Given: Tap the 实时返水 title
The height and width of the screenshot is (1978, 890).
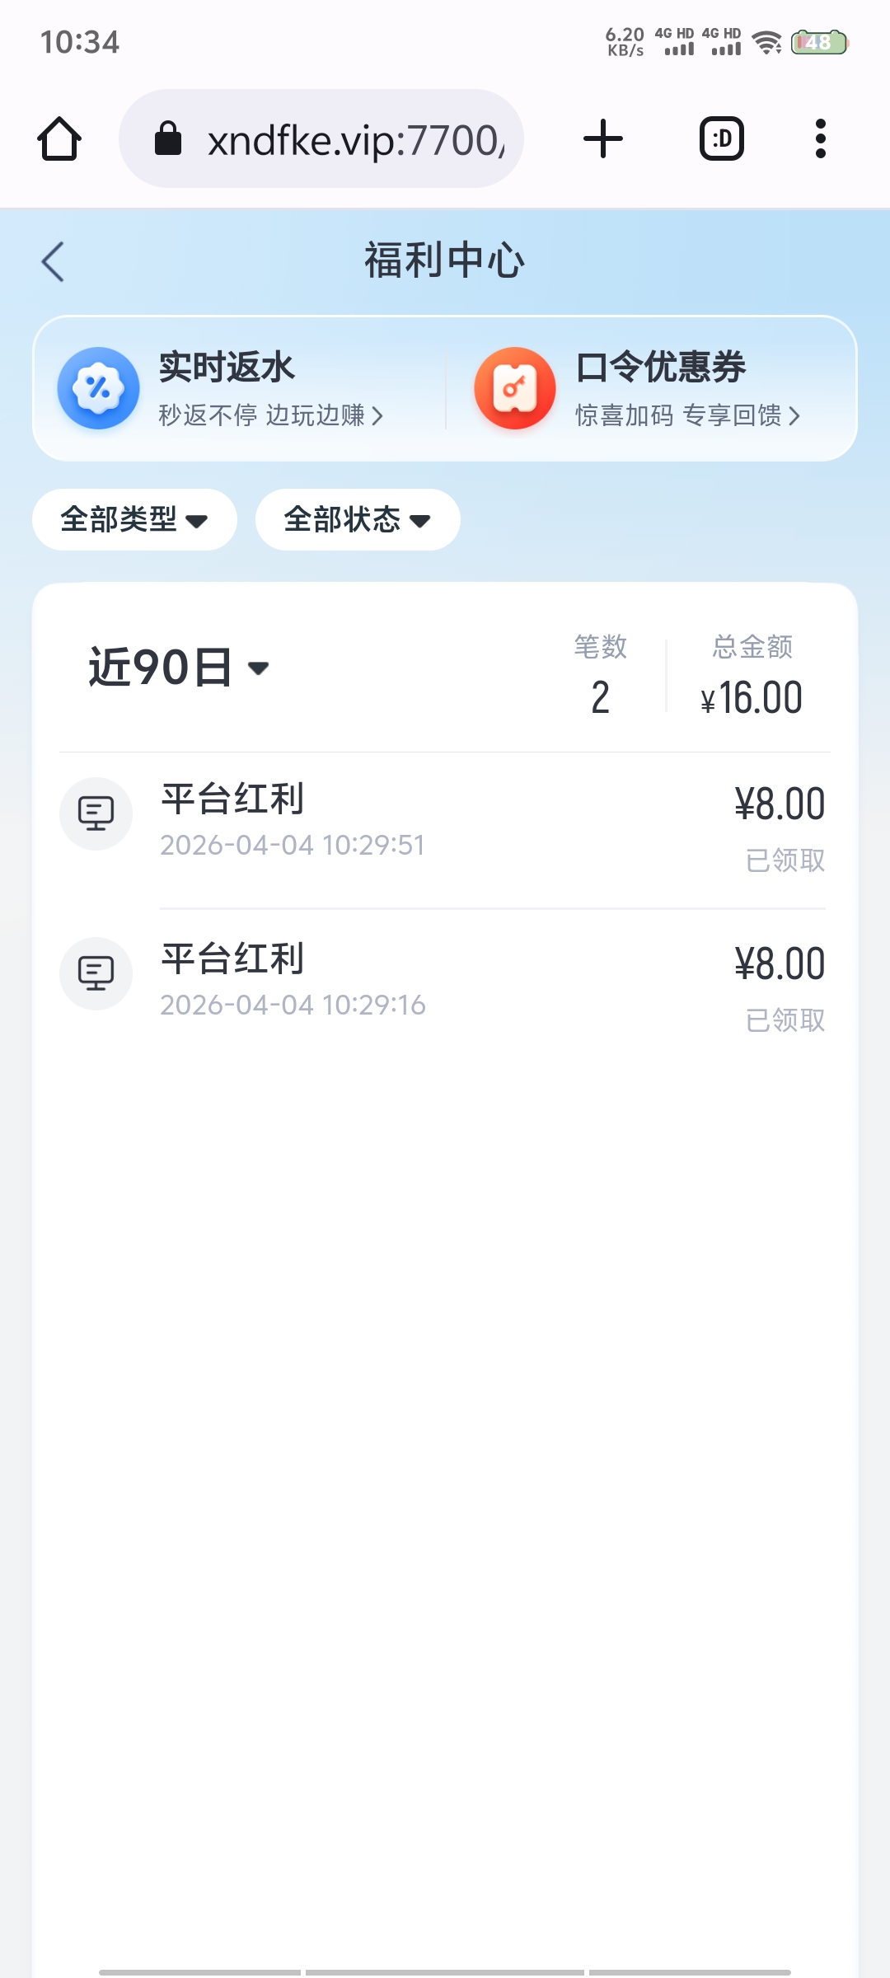Looking at the screenshot, I should pyautogui.click(x=227, y=368).
